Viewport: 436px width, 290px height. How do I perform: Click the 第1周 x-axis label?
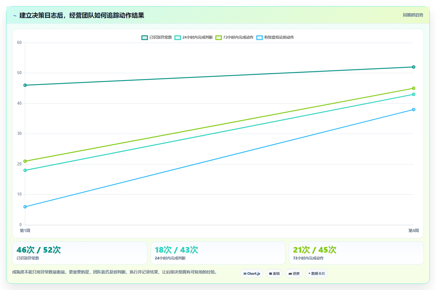pos(25,231)
